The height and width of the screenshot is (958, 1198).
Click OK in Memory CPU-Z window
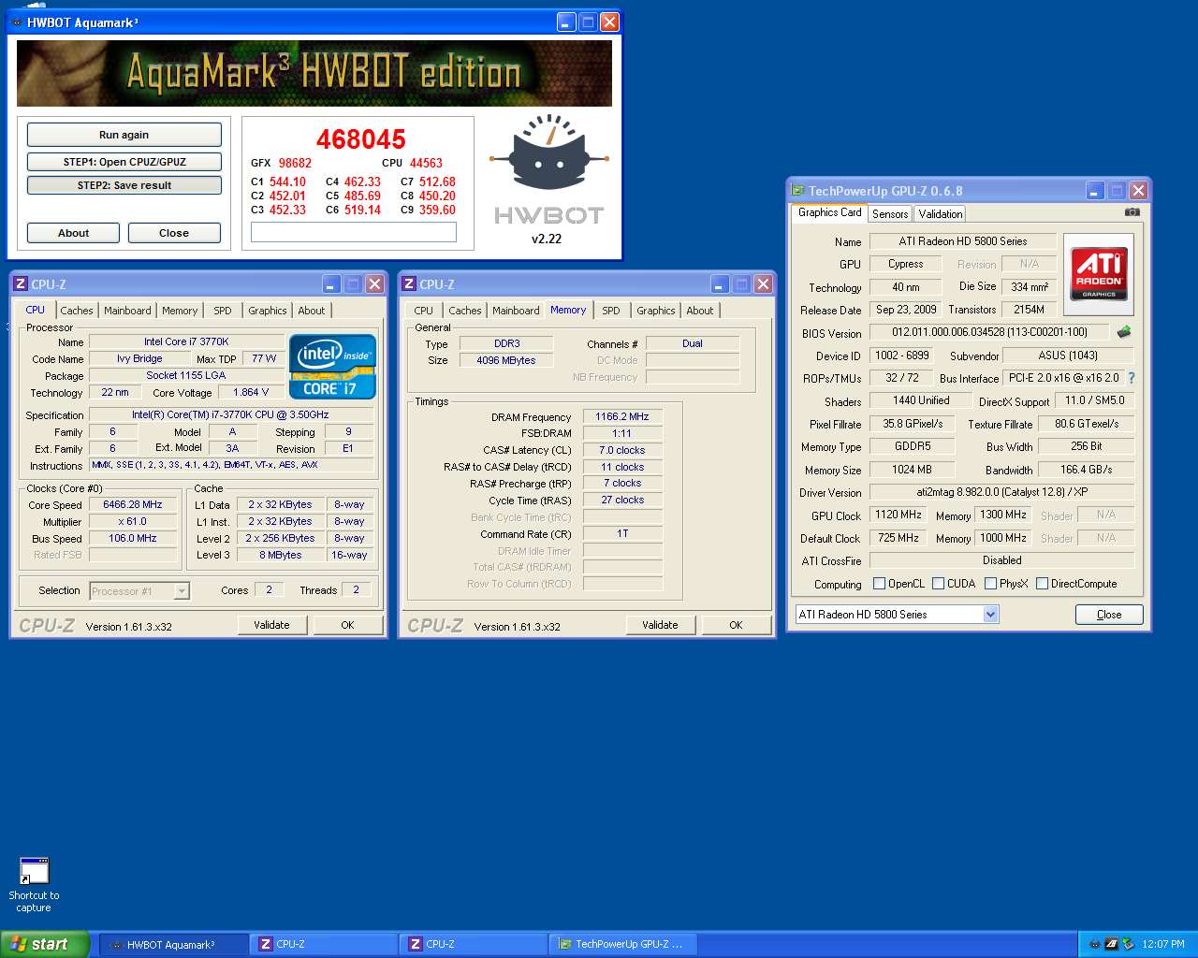(736, 625)
